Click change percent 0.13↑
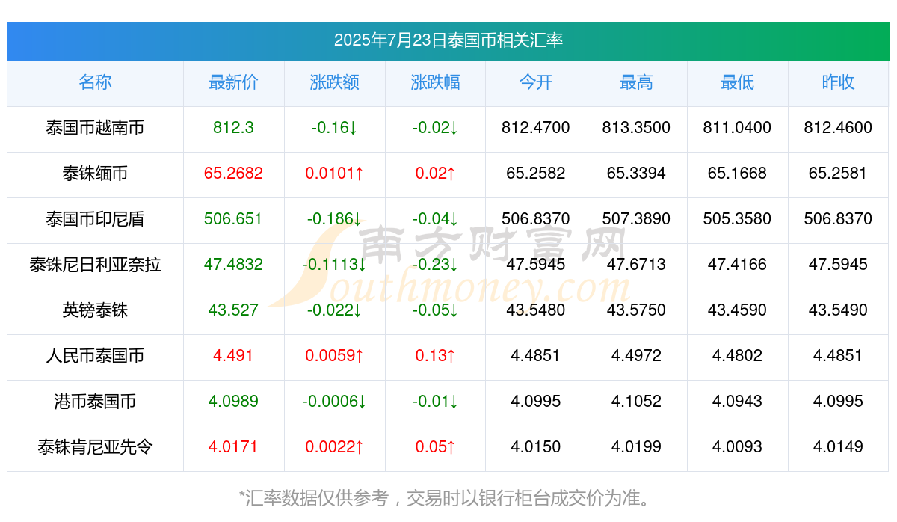 click(x=435, y=356)
